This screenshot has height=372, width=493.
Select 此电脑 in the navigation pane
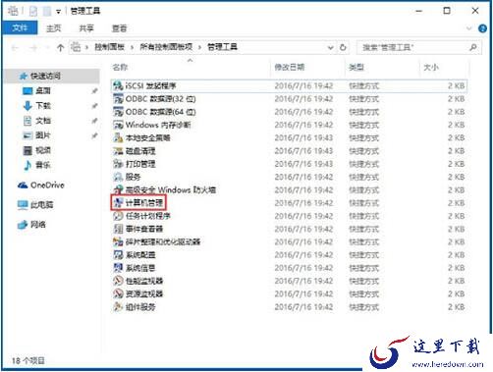click(x=41, y=205)
